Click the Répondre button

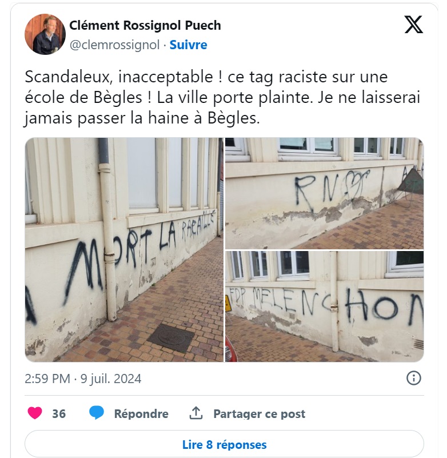[141, 413]
